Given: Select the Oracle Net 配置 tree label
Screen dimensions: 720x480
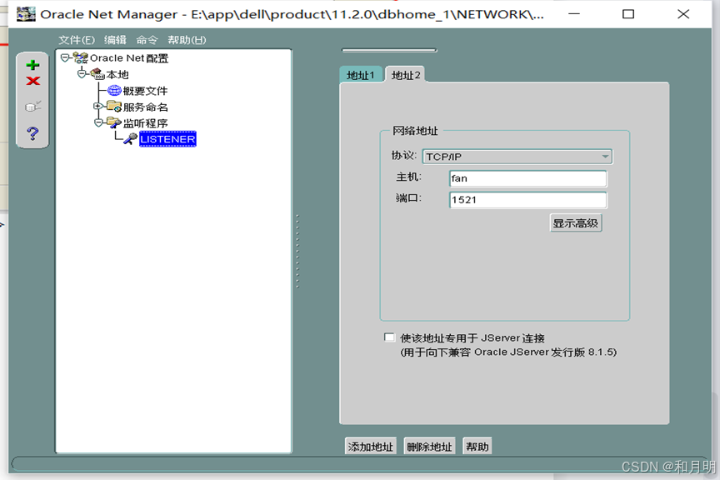Looking at the screenshot, I should [129, 58].
